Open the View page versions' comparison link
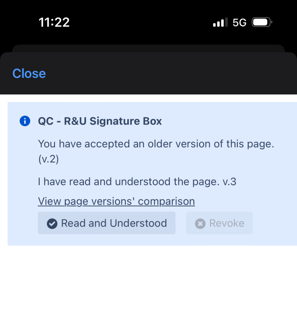Image resolution: width=297 pixels, height=326 pixels. (116, 201)
